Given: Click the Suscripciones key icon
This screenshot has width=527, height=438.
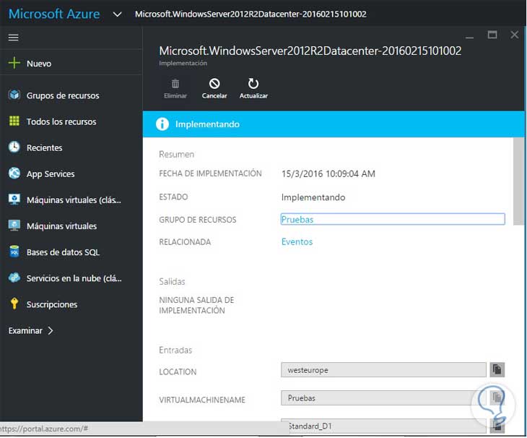Looking at the screenshot, I should coord(14,304).
